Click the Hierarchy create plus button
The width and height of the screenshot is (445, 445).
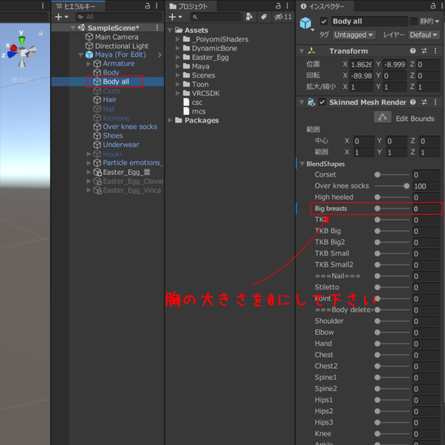pyautogui.click(x=59, y=17)
